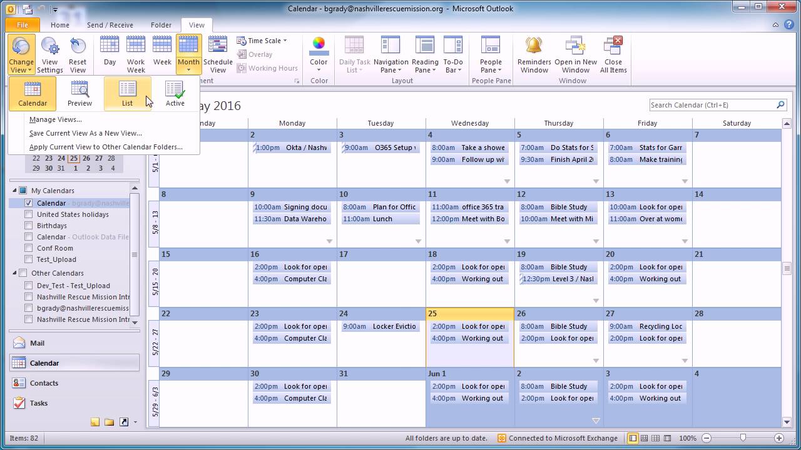Click the zoom in plus button
Screen dimensions: 801x450
[x=779, y=438]
